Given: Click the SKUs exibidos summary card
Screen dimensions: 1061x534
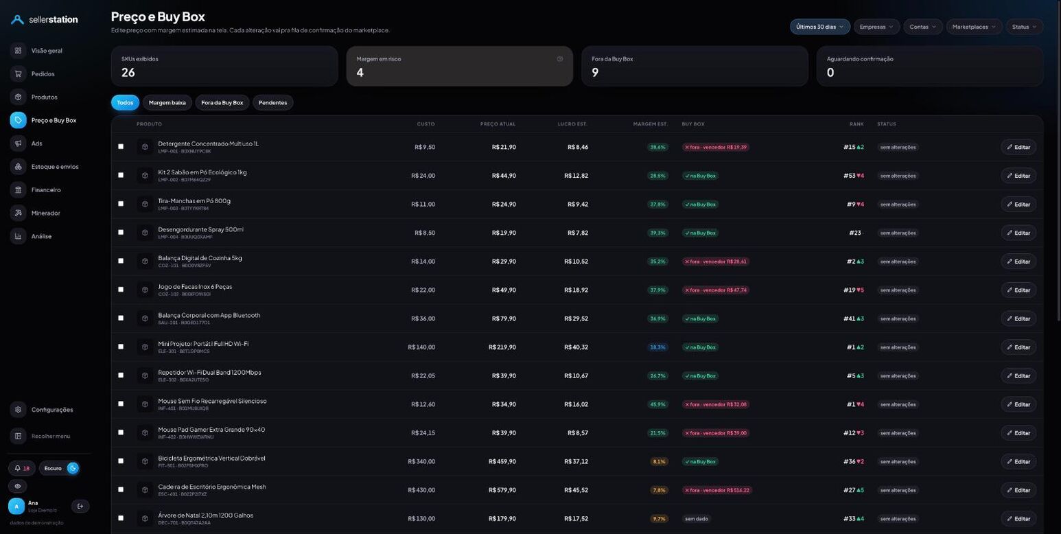Looking at the screenshot, I should coord(224,66).
